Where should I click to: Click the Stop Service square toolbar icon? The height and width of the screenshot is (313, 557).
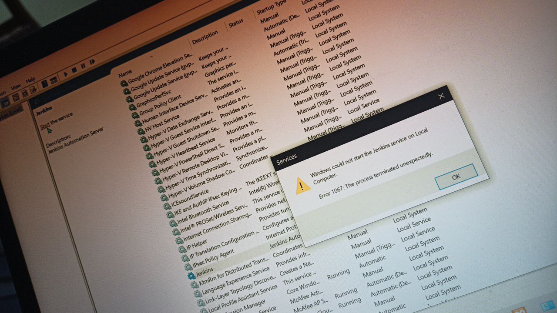tap(74, 70)
